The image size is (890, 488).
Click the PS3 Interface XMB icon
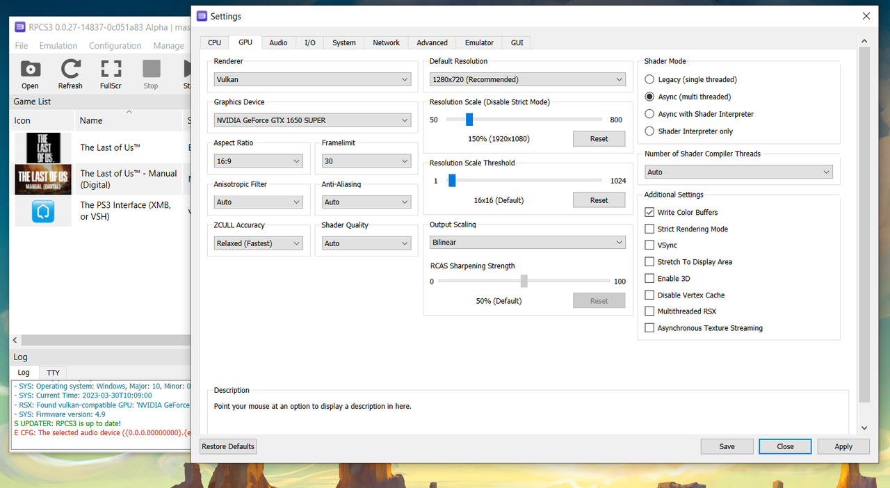(43, 211)
